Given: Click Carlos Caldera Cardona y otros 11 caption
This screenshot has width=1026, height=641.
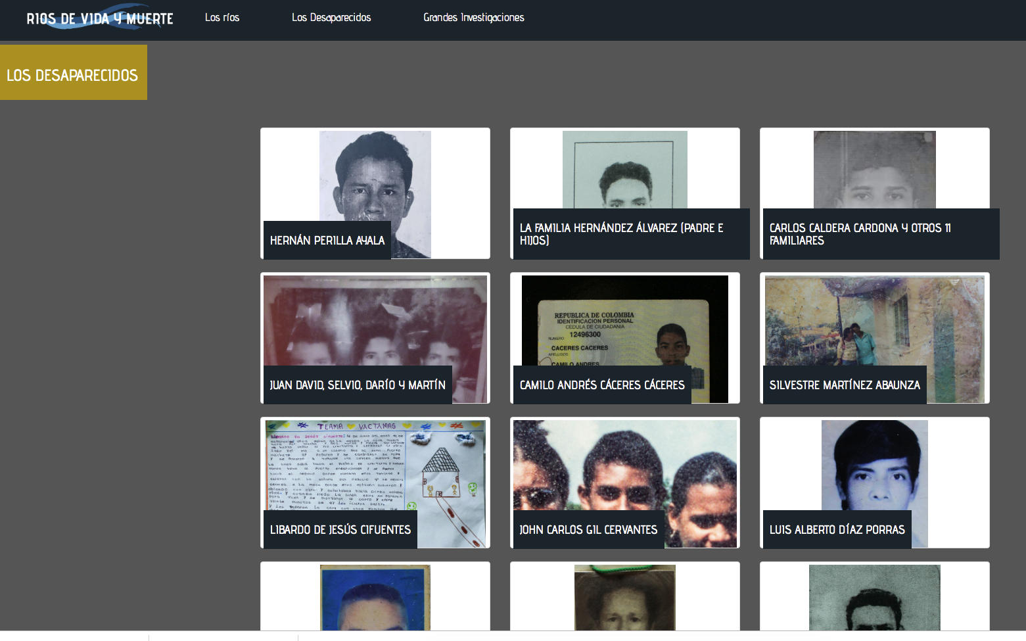Looking at the screenshot, I should point(881,234).
